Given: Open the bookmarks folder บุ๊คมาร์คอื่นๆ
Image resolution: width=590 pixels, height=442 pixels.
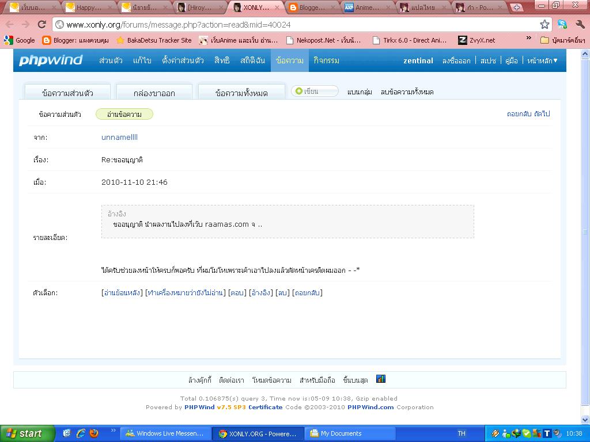Looking at the screenshot, I should pos(563,40).
